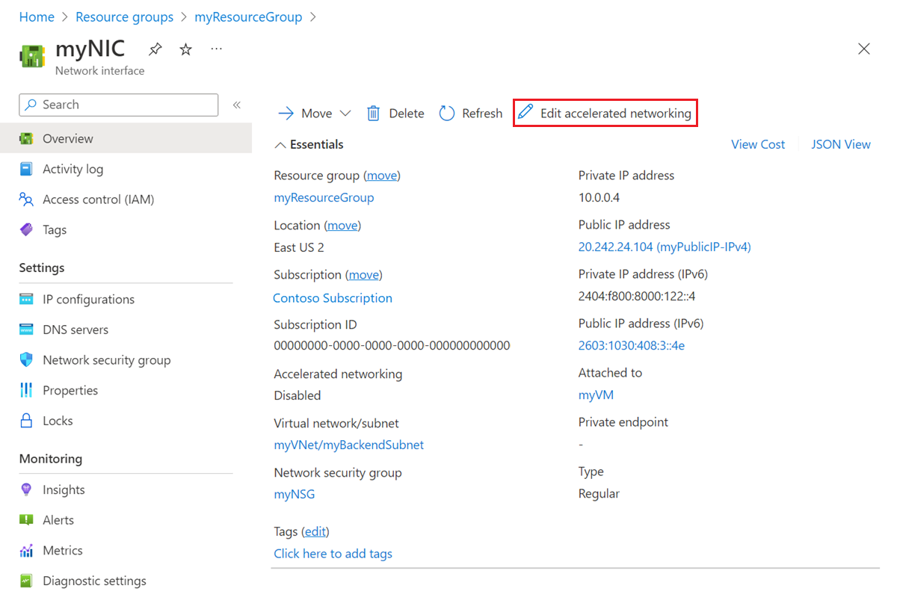Open Access control (IAM) page
897x606 pixels.
98,200
